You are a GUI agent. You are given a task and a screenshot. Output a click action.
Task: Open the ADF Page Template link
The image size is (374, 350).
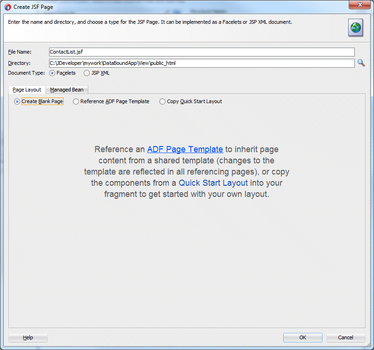tap(185, 149)
